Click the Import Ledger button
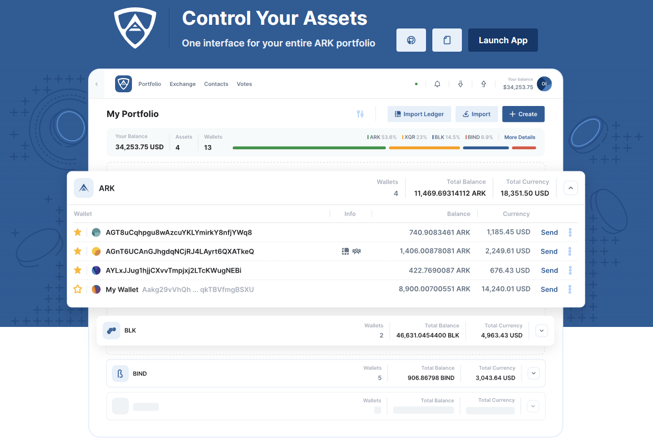 [419, 114]
